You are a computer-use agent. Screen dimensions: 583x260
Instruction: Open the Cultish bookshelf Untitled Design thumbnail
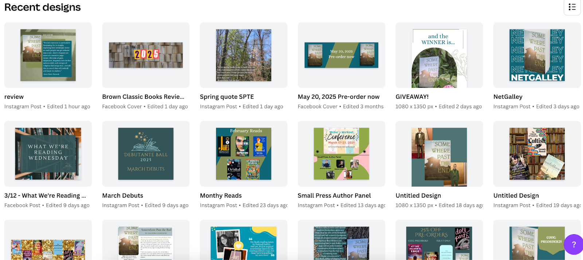[x=537, y=154]
